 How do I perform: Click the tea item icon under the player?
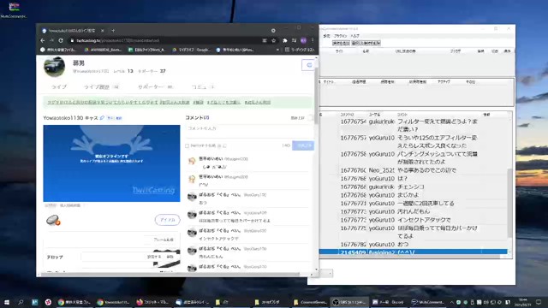[x=53, y=220]
